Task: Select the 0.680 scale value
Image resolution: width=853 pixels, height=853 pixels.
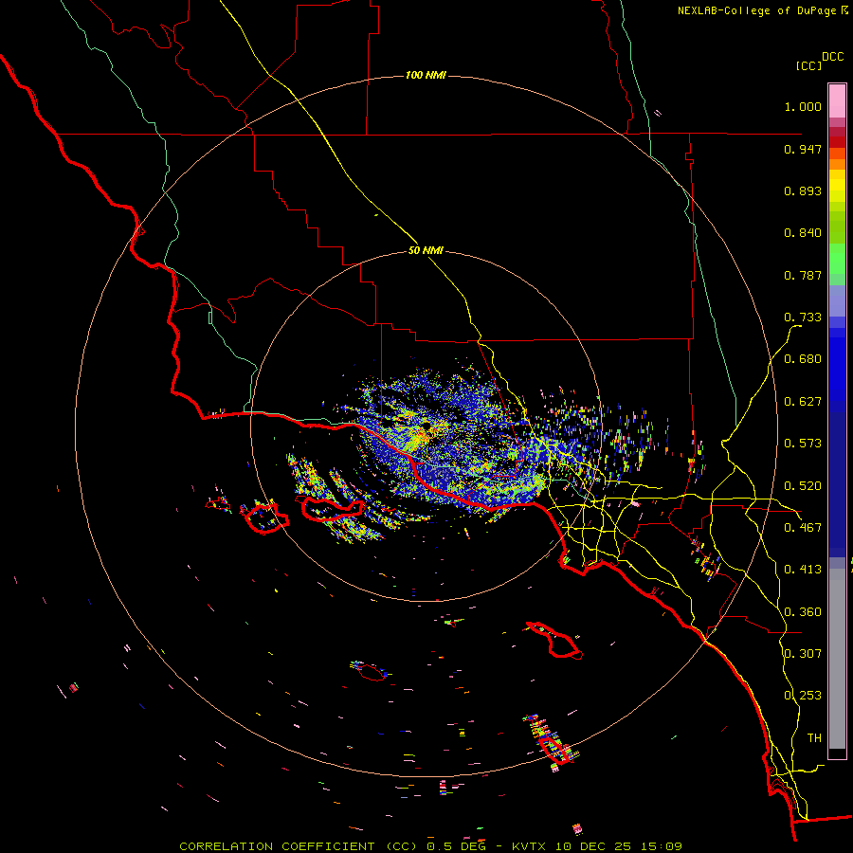Action: point(803,359)
